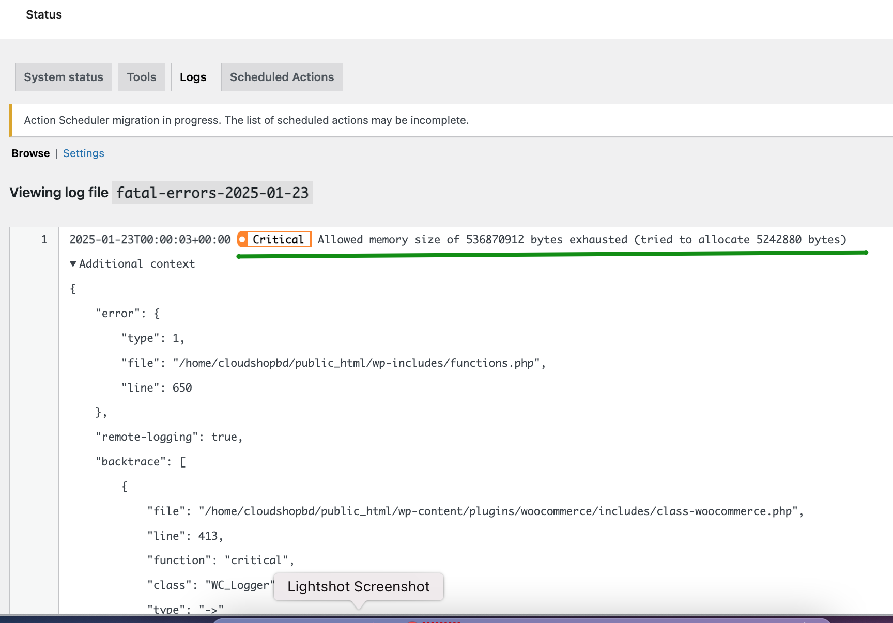Click the Allowed memory size error message
Image resolution: width=893 pixels, height=623 pixels.
tap(582, 239)
